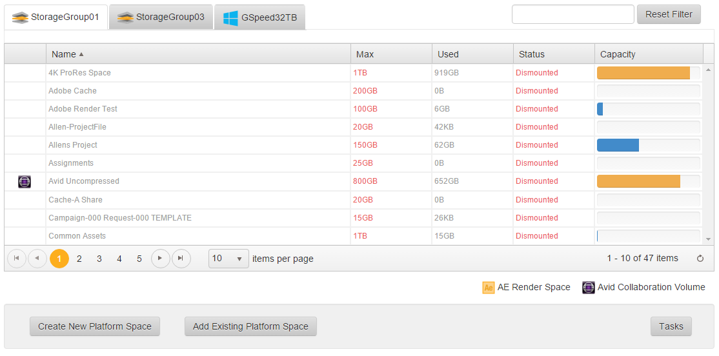Select the Allen-ProjectFile row name
Viewport: 719px width, 356px height.
pos(77,127)
